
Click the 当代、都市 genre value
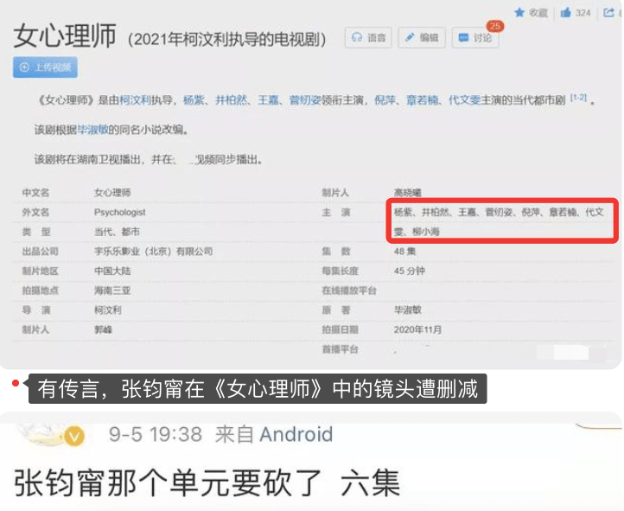(117, 232)
